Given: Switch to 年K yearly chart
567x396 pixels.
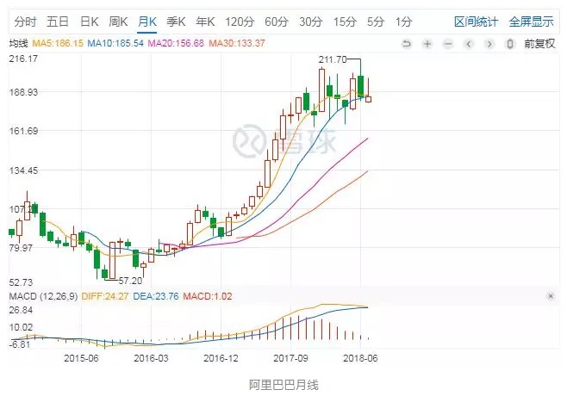Looking at the screenshot, I should 205,22.
